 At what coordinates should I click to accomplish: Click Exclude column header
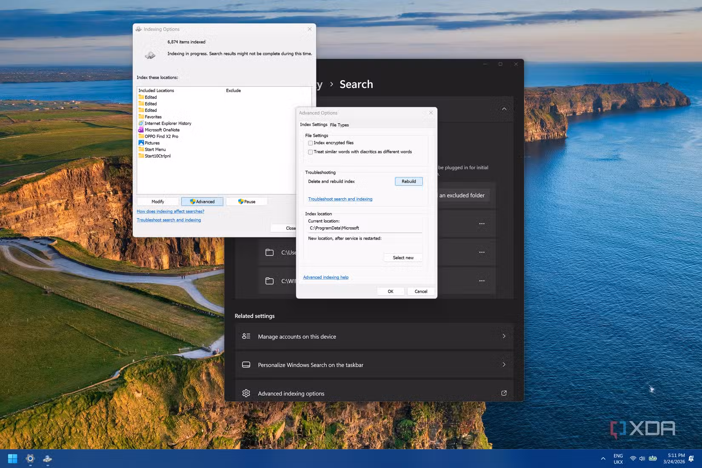click(233, 91)
